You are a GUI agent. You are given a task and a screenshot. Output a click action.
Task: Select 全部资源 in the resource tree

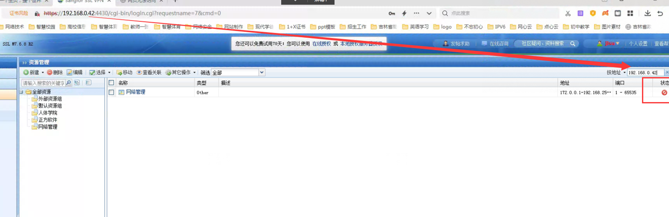41,92
